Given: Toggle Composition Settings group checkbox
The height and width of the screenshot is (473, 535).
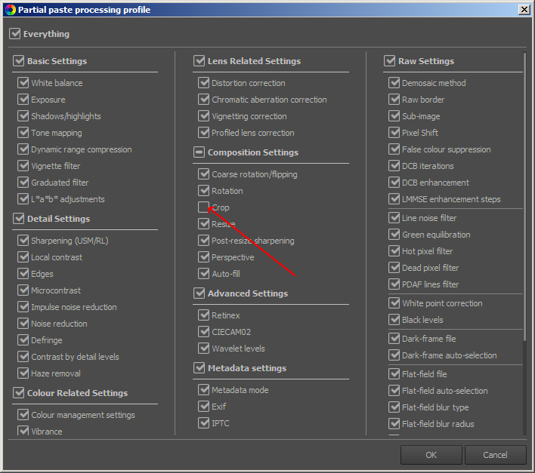Looking at the screenshot, I should click(199, 152).
